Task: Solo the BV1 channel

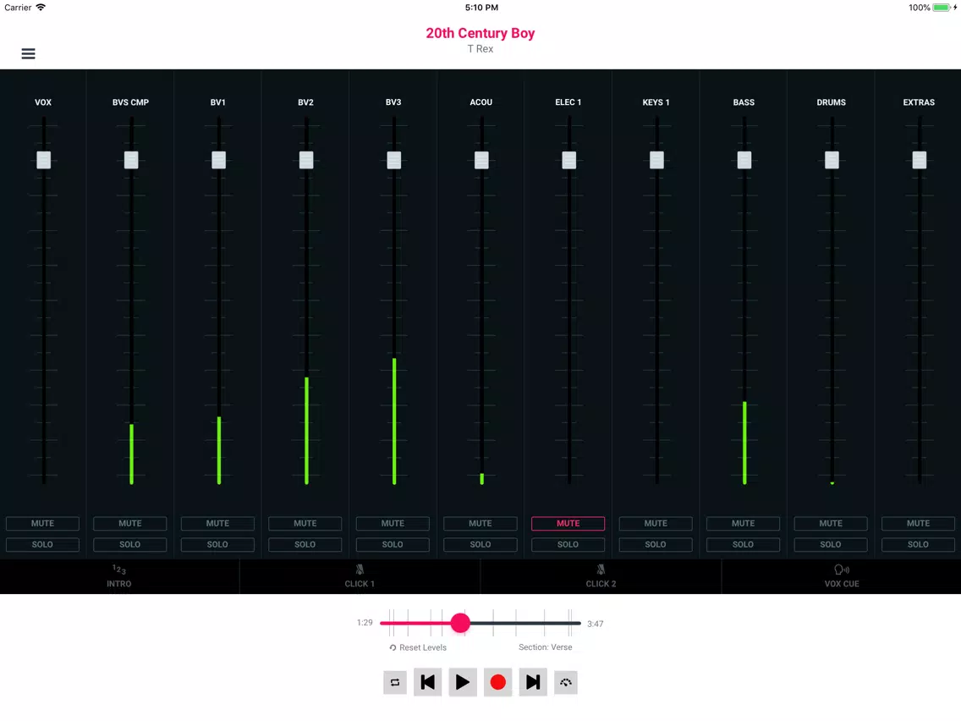Action: click(x=217, y=544)
